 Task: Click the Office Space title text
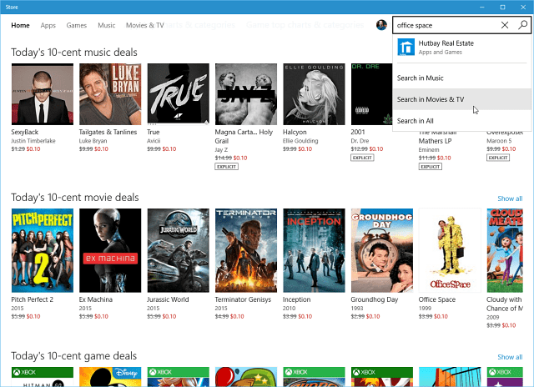click(x=437, y=299)
